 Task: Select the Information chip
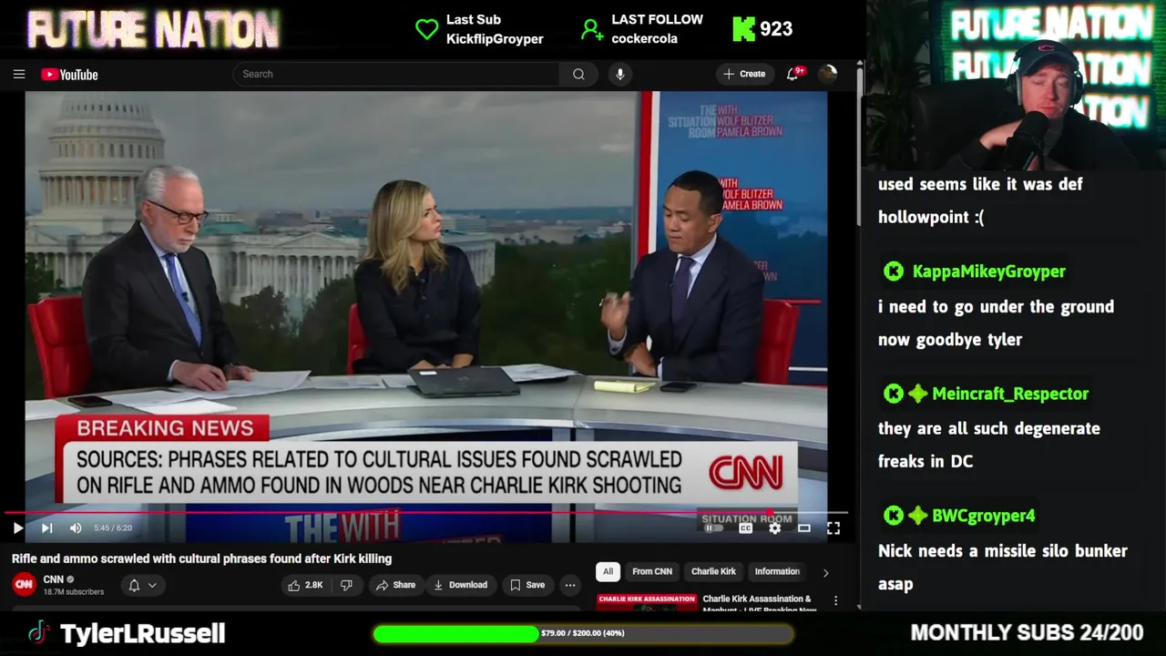point(777,571)
